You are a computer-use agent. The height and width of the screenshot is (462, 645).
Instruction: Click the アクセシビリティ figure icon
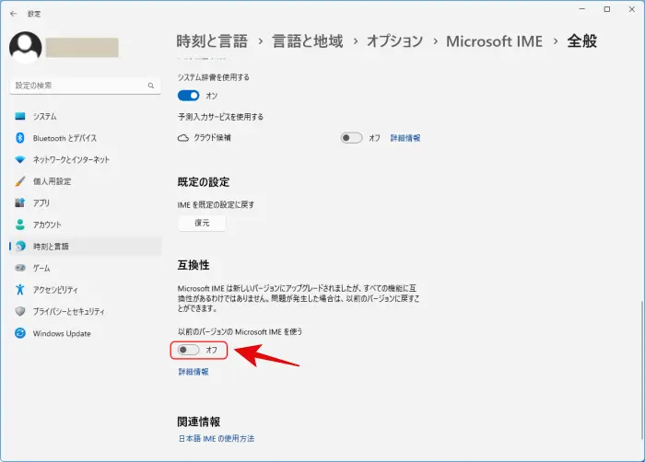[x=19, y=289]
